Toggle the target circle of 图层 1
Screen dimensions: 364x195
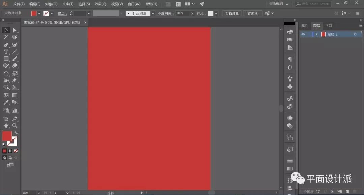click(x=355, y=34)
